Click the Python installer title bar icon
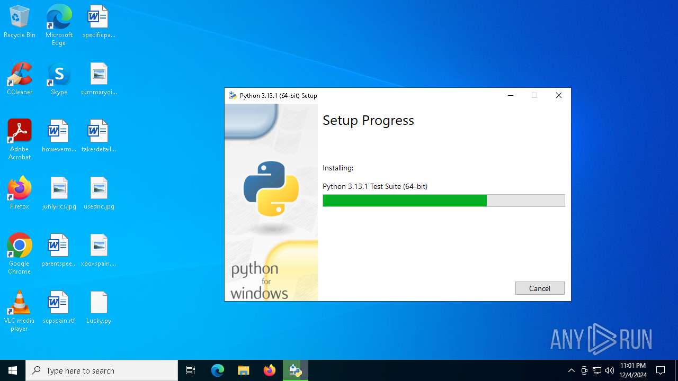This screenshot has height=381, width=678. (x=232, y=96)
